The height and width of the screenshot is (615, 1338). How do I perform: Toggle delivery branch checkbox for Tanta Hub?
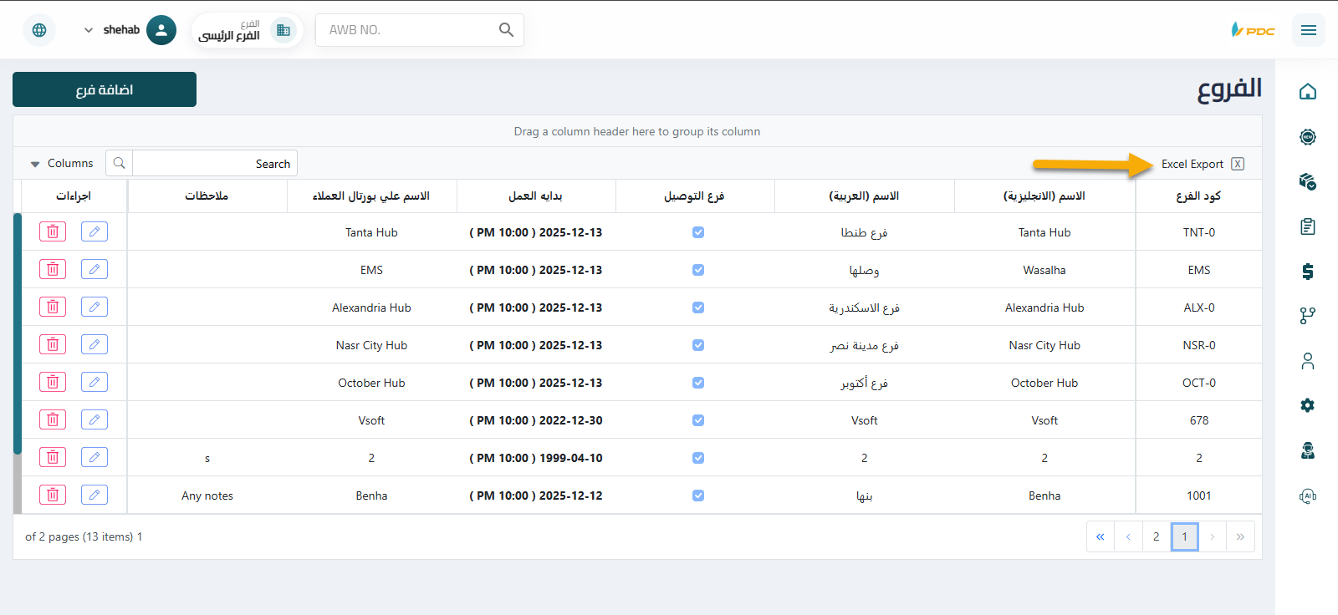(698, 232)
